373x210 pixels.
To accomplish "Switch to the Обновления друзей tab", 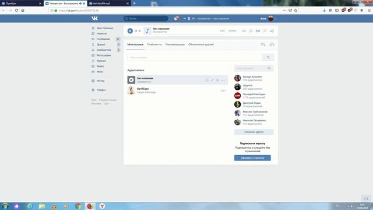I will pos(201,44).
